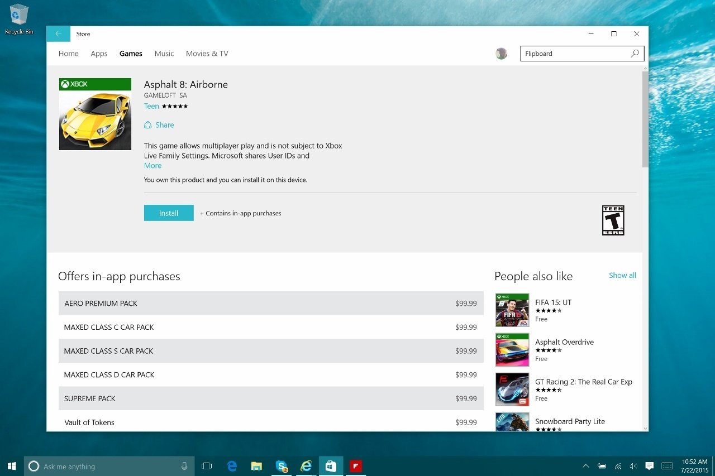Screen dimensions: 715x476
Task: Select the MAXED CLASS S CAR PACK row
Action: pos(271,351)
